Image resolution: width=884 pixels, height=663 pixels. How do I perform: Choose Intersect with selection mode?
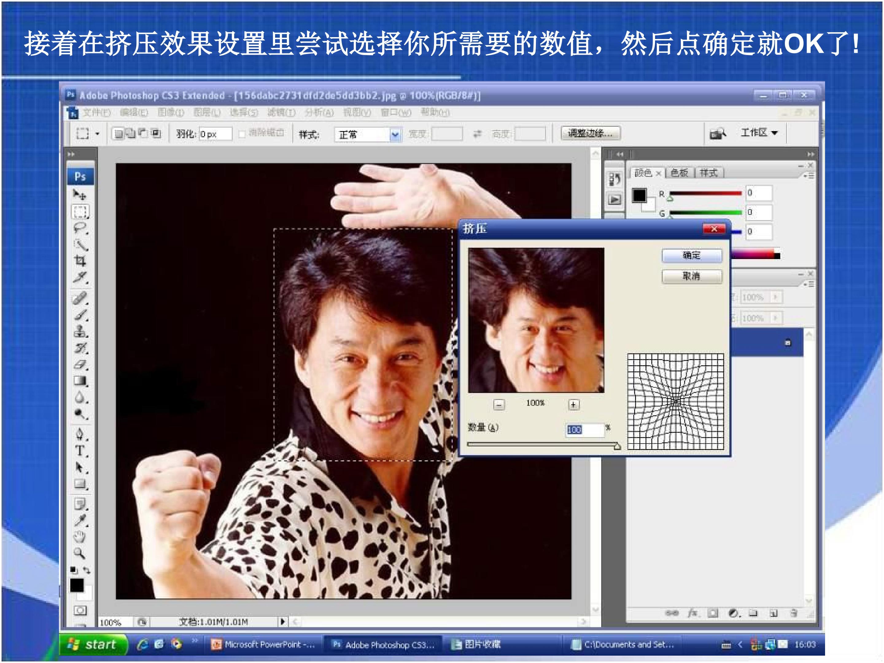click(x=156, y=134)
